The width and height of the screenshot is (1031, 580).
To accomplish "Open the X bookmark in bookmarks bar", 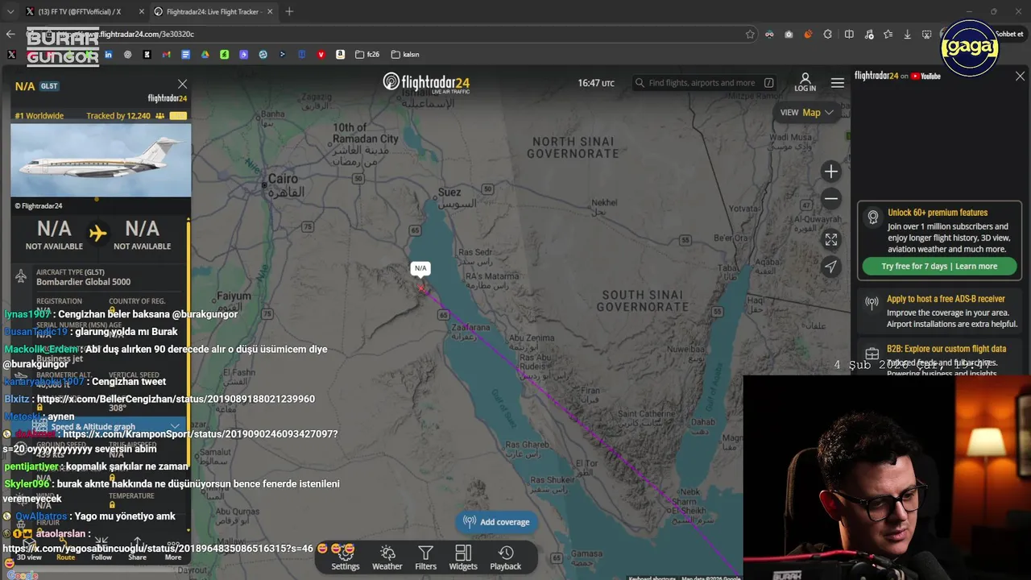I will pos(11,55).
